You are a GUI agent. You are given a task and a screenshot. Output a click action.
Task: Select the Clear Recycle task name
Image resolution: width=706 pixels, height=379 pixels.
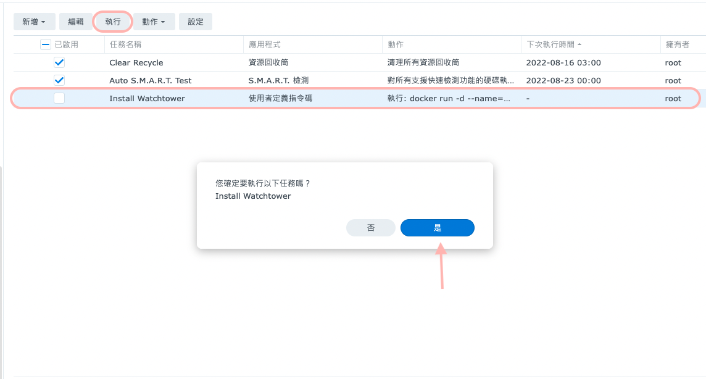coord(136,62)
